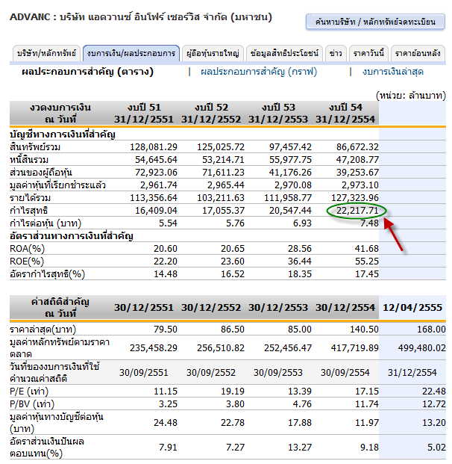Click the 12/04/2555 statistics column header

[x=412, y=308]
